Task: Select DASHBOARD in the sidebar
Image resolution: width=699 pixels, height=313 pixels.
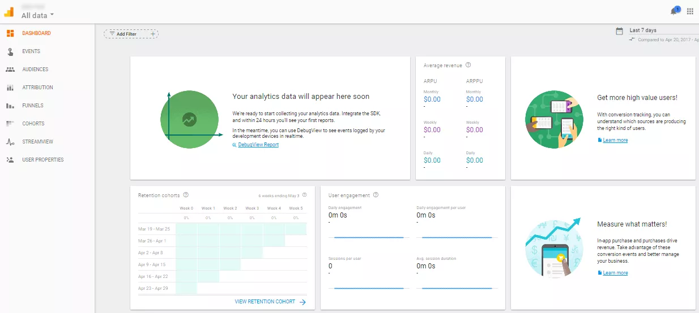Action: pyautogui.click(x=36, y=33)
